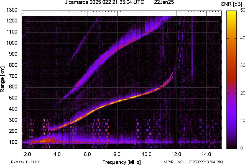
Task: Click the 500 km range tick label
Action: (x=13, y=98)
